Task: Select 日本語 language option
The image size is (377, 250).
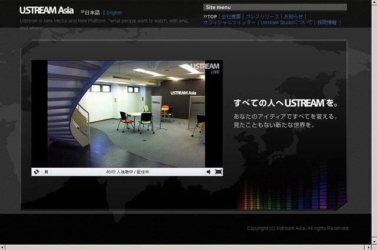Action: 92,12
